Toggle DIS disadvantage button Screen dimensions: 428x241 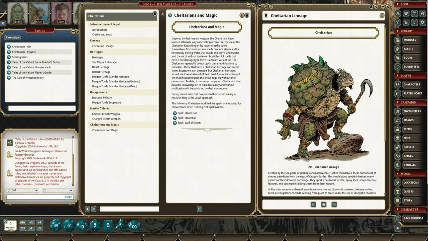click(23, 228)
